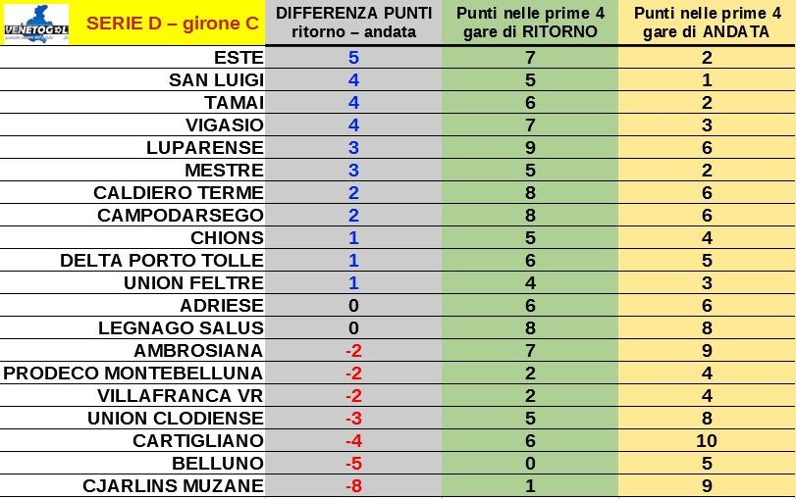This screenshot has width=796, height=499.
Task: Select the LEGNAGO SALUS difference value 0
Action: [x=354, y=328]
